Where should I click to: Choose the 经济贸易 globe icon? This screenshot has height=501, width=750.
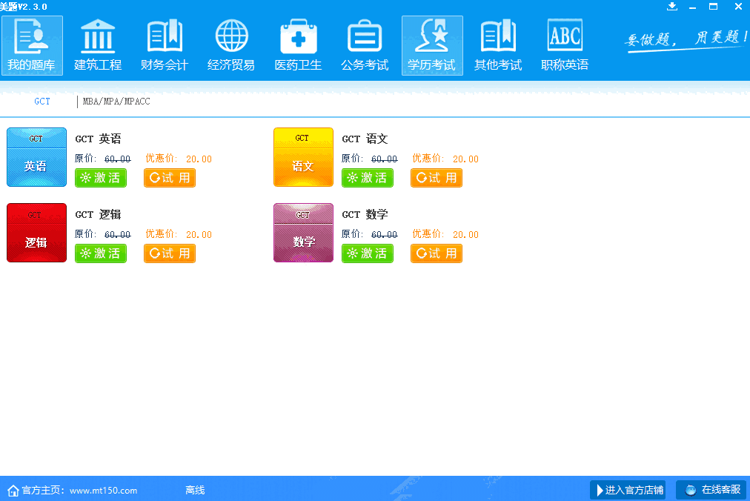pos(231,45)
